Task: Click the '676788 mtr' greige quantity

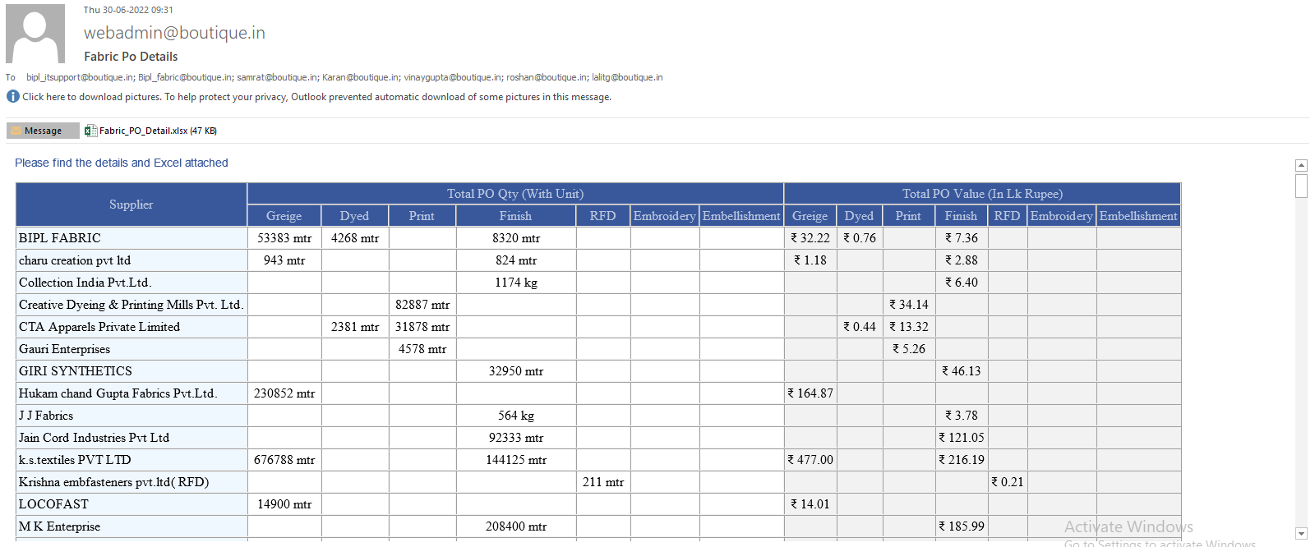Action: [284, 460]
